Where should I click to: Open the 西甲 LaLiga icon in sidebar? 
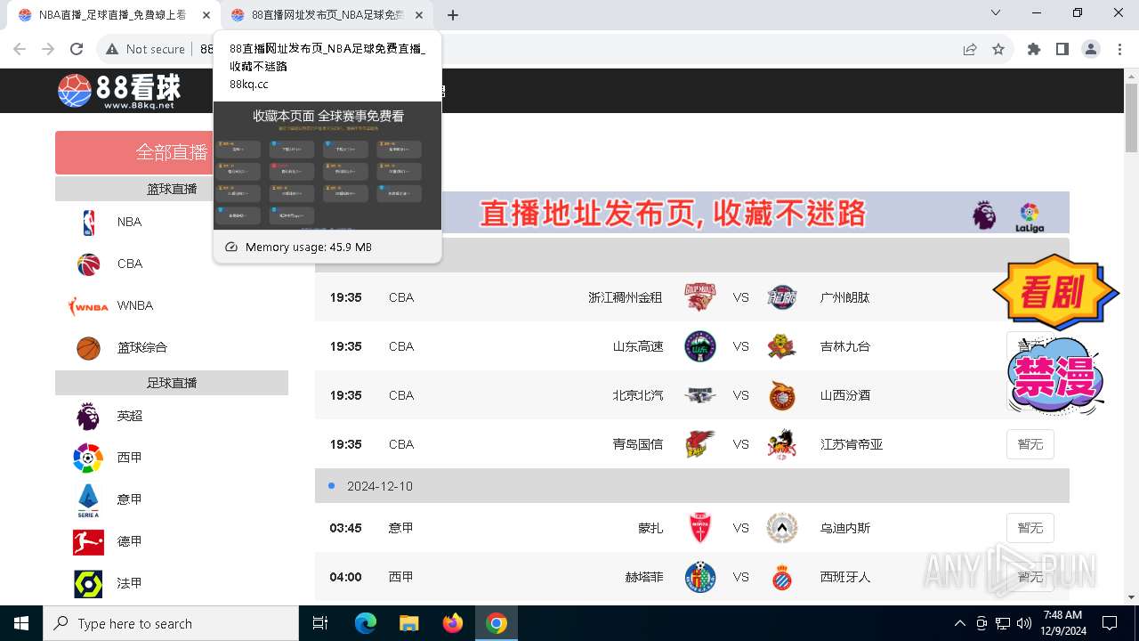click(88, 458)
